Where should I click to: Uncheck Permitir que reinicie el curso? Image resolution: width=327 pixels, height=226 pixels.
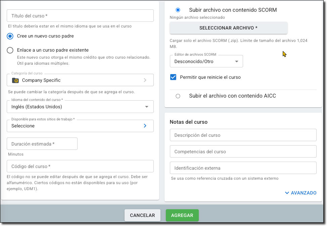click(x=173, y=77)
